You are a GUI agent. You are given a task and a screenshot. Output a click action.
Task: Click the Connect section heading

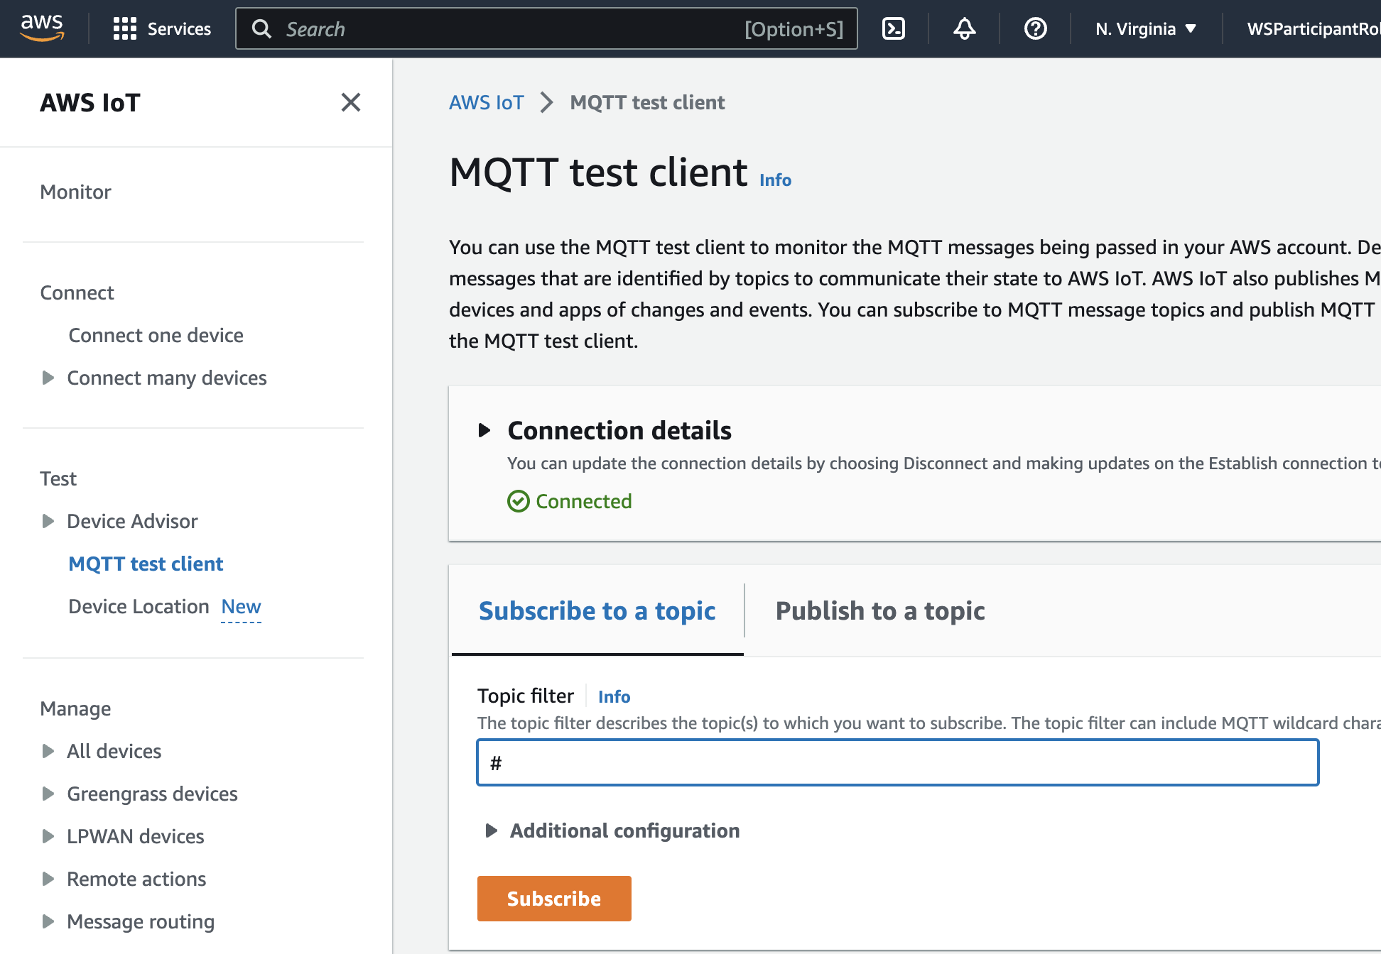(x=77, y=292)
